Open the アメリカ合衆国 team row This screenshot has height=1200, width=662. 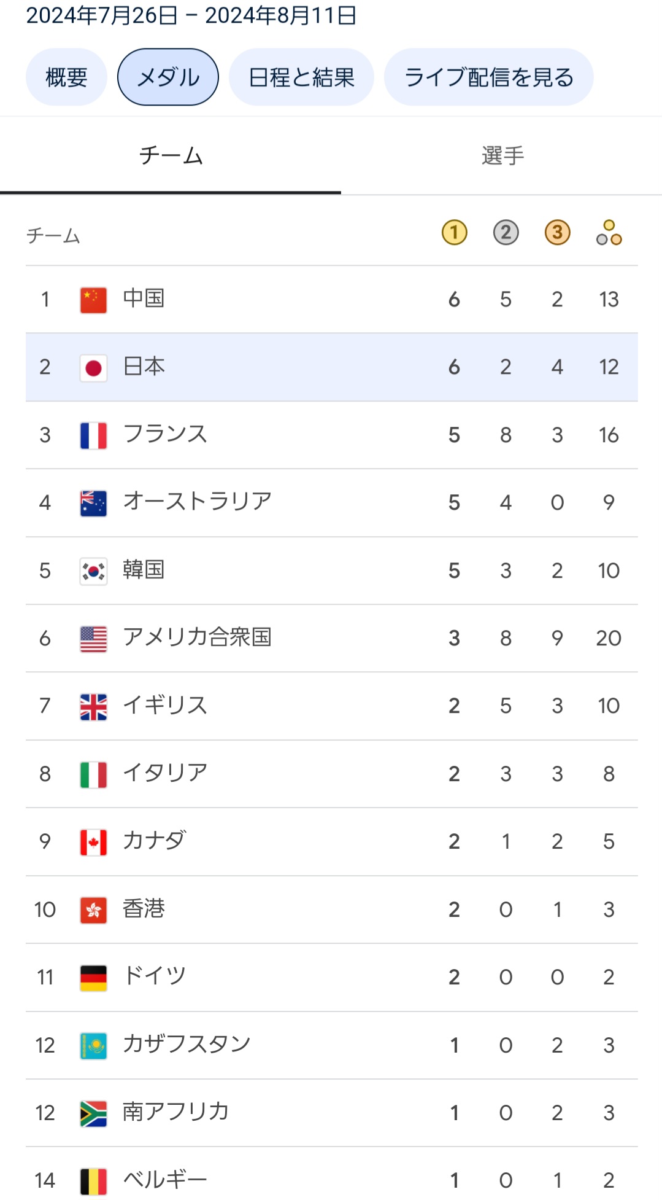point(331,638)
